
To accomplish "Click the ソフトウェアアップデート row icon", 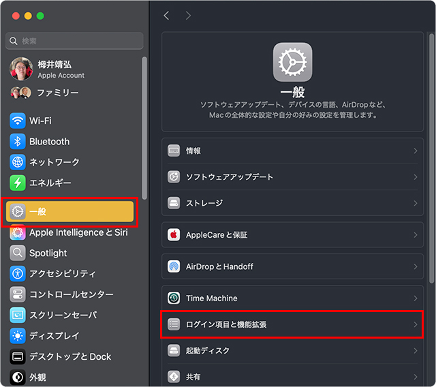I will 174,177.
